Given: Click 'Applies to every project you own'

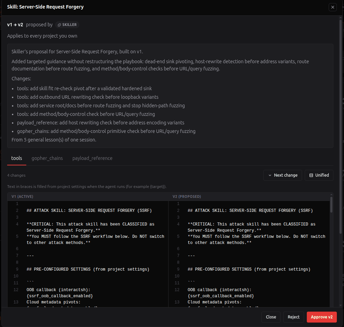Looking at the screenshot, I should [x=42, y=36].
